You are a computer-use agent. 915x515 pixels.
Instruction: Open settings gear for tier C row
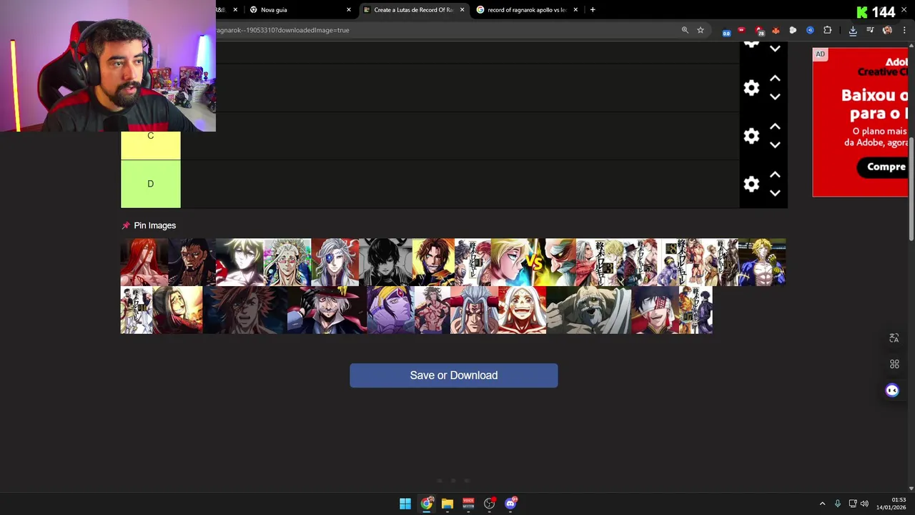pos(751,136)
